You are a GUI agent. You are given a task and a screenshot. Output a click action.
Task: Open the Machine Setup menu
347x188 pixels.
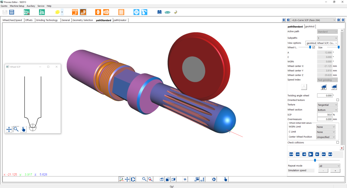tap(17, 6)
